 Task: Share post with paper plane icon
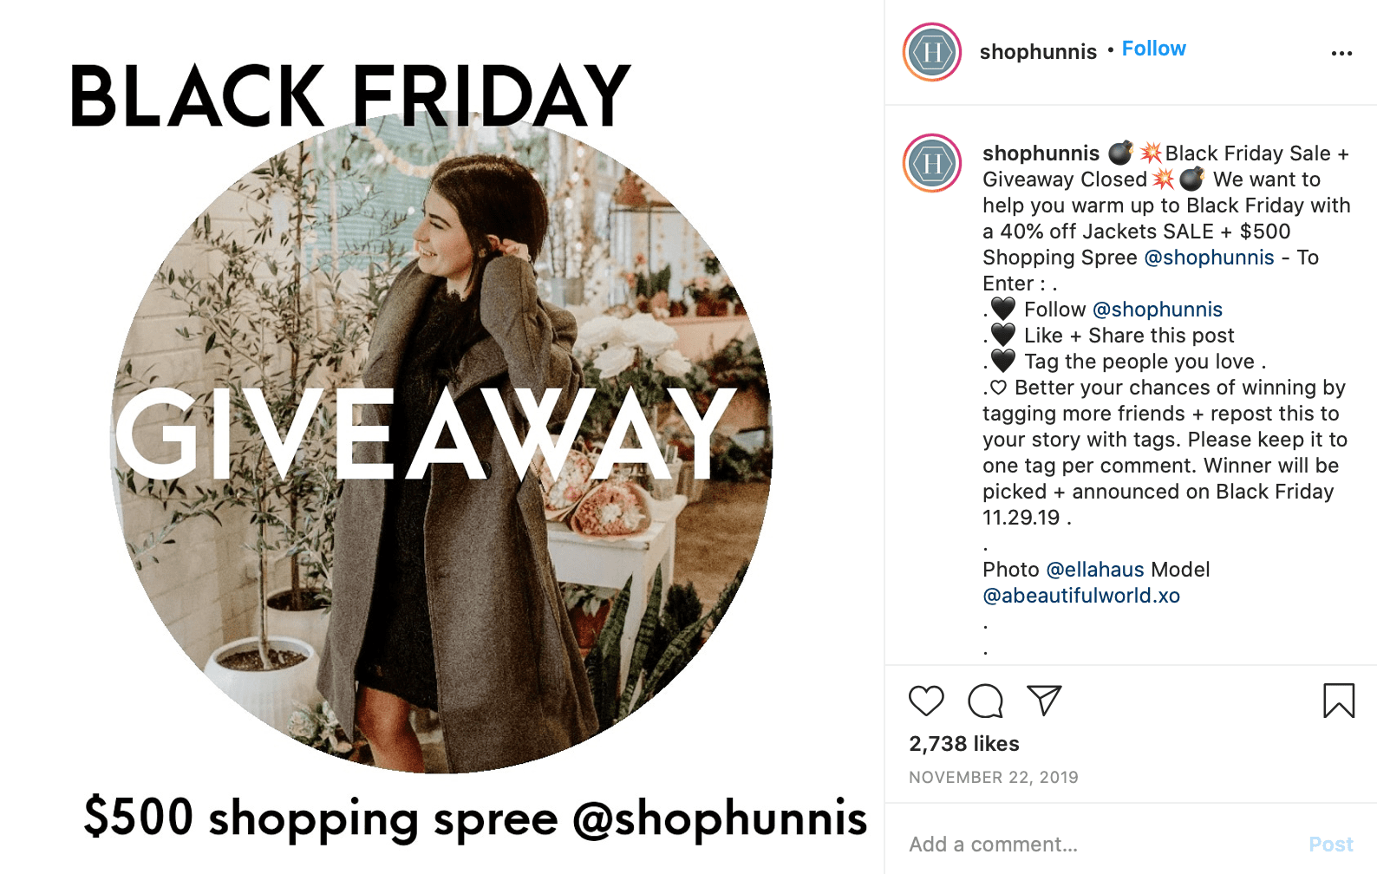point(1044,700)
